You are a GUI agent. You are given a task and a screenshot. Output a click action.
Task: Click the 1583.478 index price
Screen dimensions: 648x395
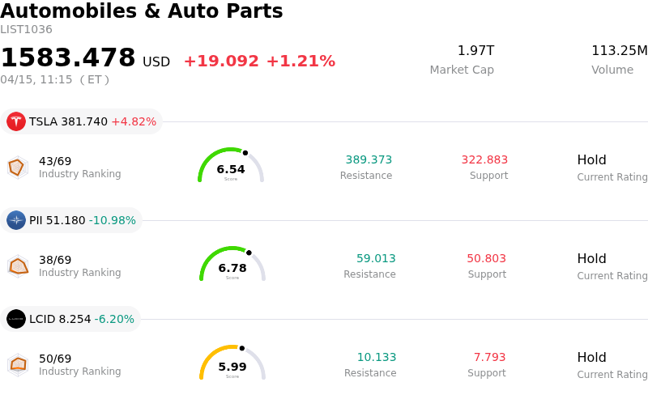[68, 58]
